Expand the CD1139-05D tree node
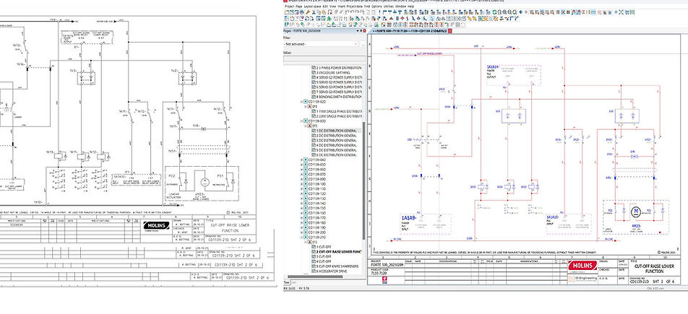Image resolution: width=688 pixels, height=314 pixels. coord(302,165)
